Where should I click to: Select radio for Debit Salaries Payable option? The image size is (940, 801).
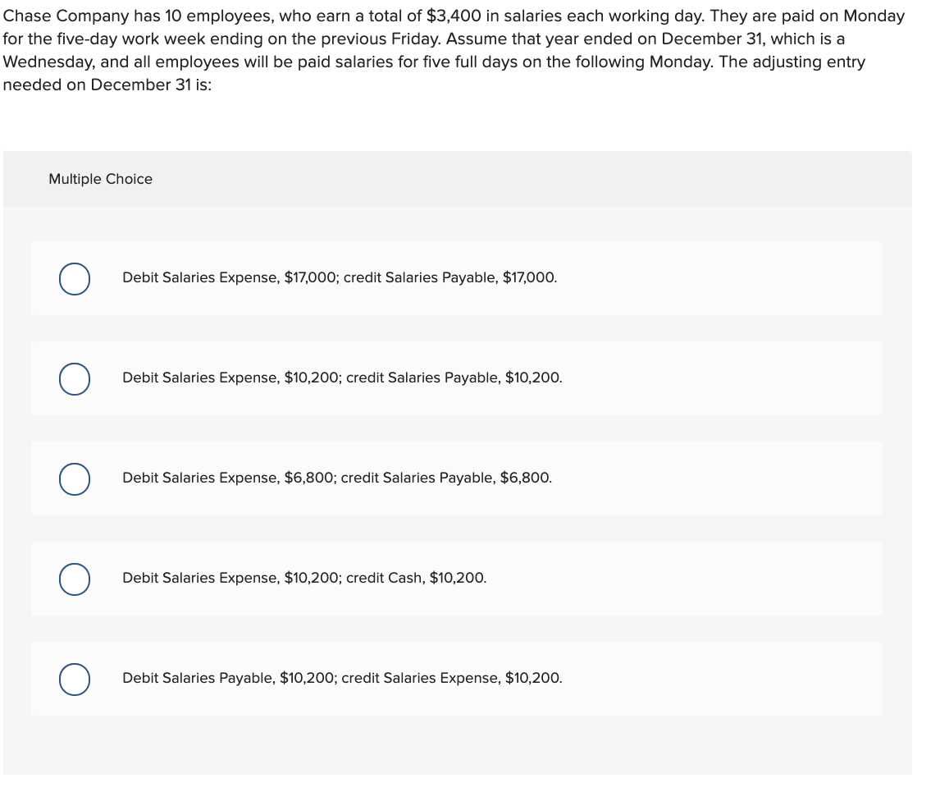click(x=75, y=680)
